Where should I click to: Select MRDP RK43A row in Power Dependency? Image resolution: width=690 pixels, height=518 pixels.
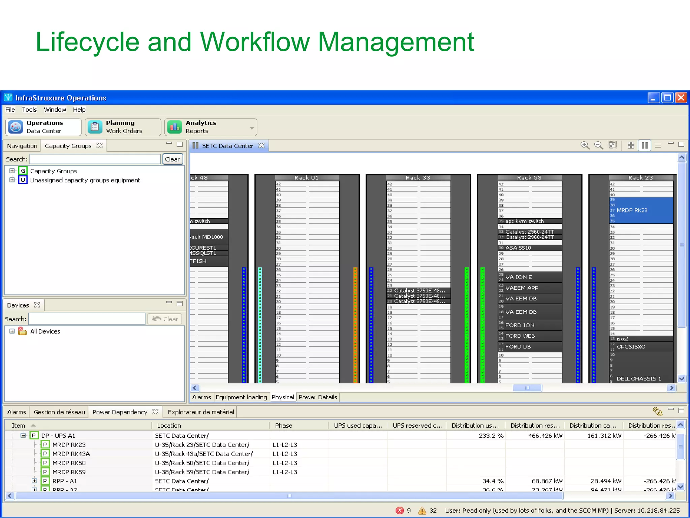pos(340,454)
